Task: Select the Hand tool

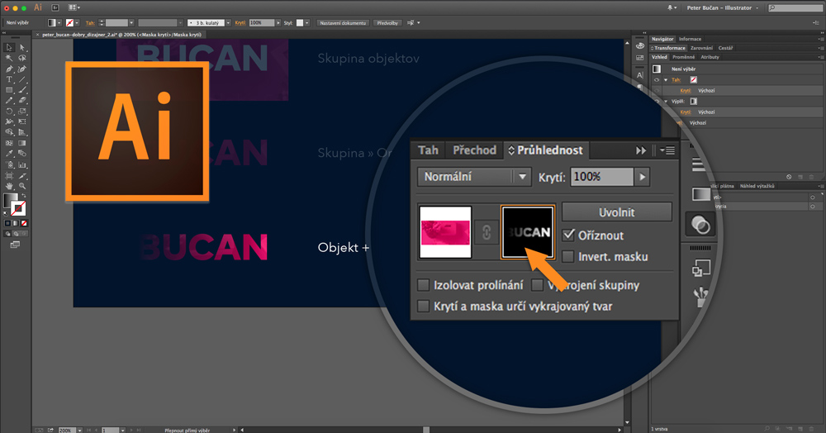Action: tap(9, 186)
